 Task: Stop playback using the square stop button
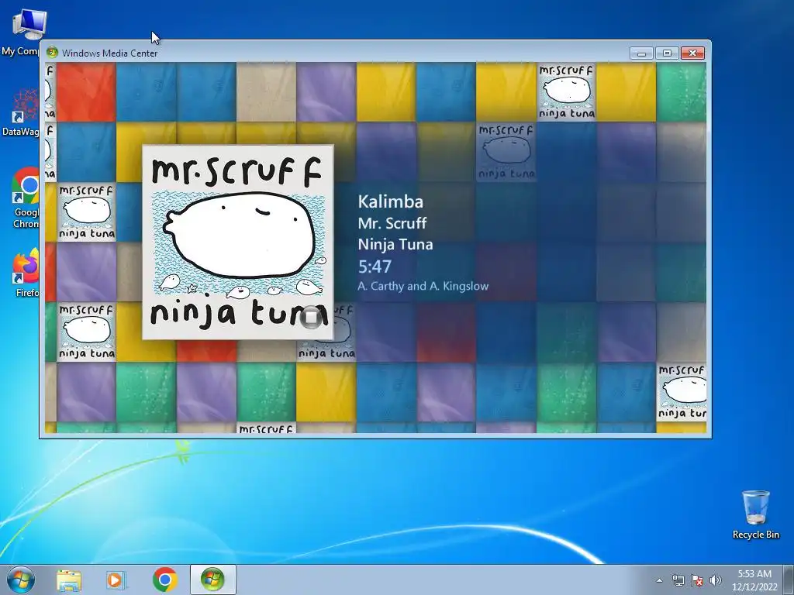[x=311, y=317]
